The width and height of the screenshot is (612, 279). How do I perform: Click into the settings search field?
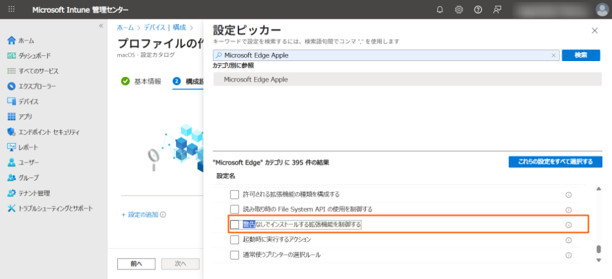pyautogui.click(x=385, y=55)
